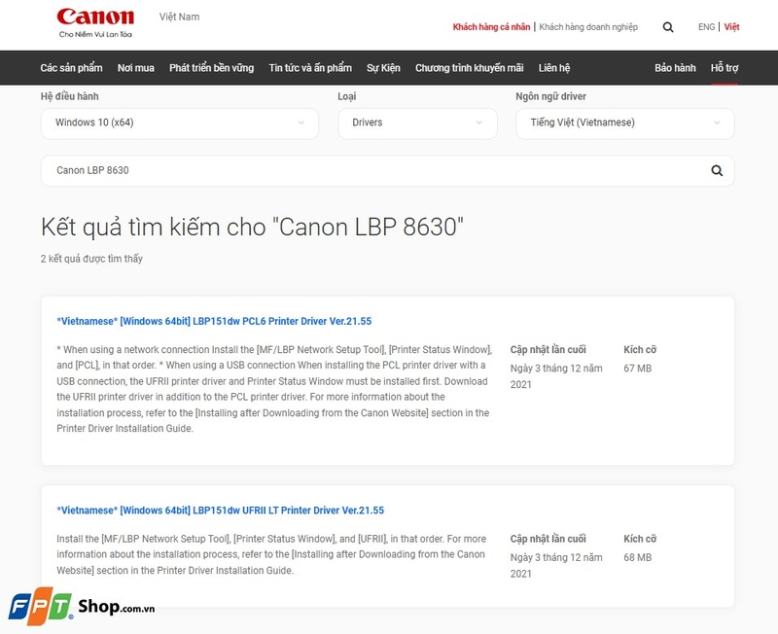Click the UFRII LT driver's update date
This screenshot has width=778, height=634.
(x=556, y=566)
